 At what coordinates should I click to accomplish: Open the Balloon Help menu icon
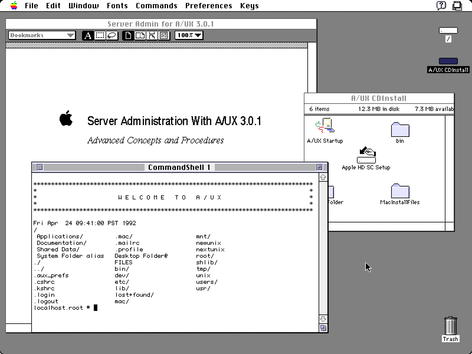click(x=441, y=5)
